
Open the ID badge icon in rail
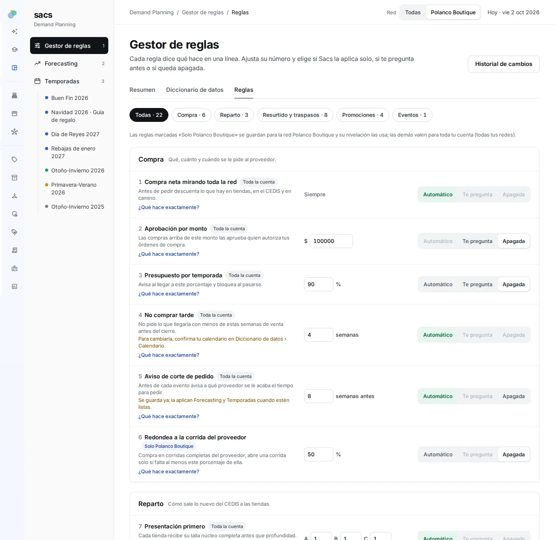(x=15, y=268)
